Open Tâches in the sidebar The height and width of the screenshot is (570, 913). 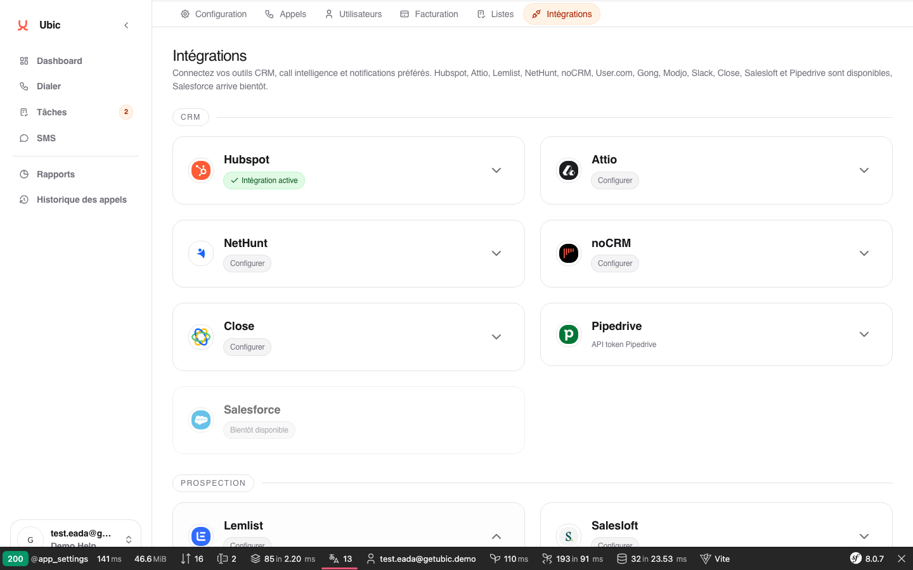(x=51, y=112)
